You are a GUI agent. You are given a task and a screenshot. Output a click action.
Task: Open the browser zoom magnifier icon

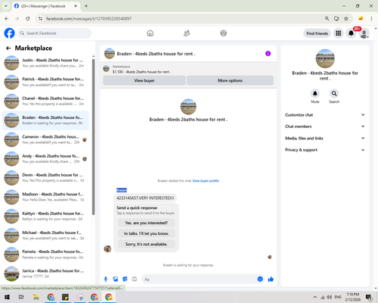[327, 18]
